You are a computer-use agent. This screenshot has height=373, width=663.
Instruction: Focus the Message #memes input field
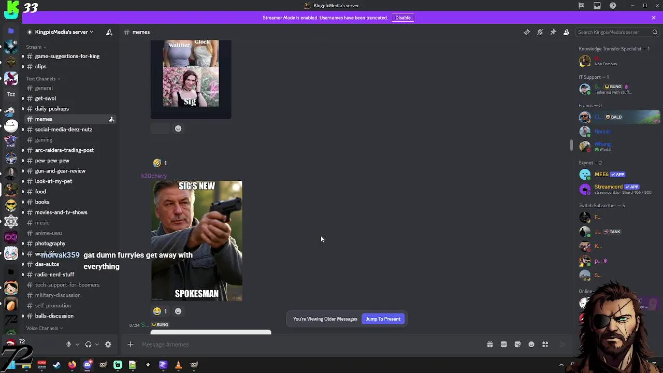(x=311, y=345)
